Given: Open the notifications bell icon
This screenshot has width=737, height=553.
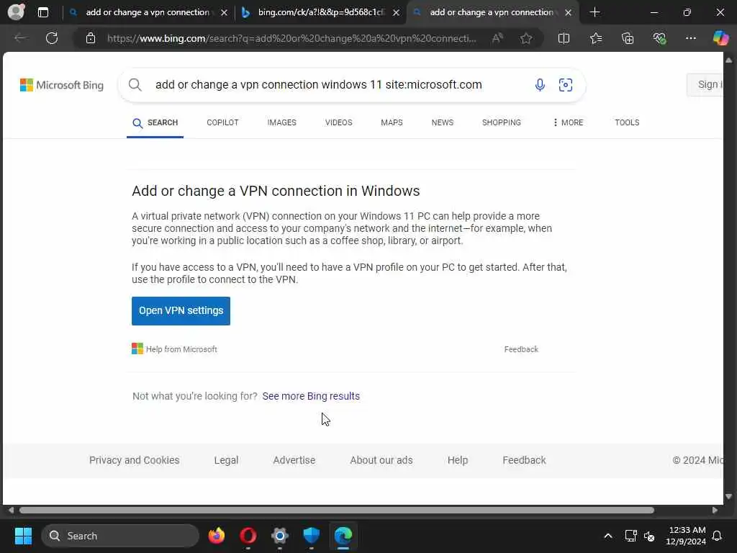Looking at the screenshot, I should (x=718, y=536).
